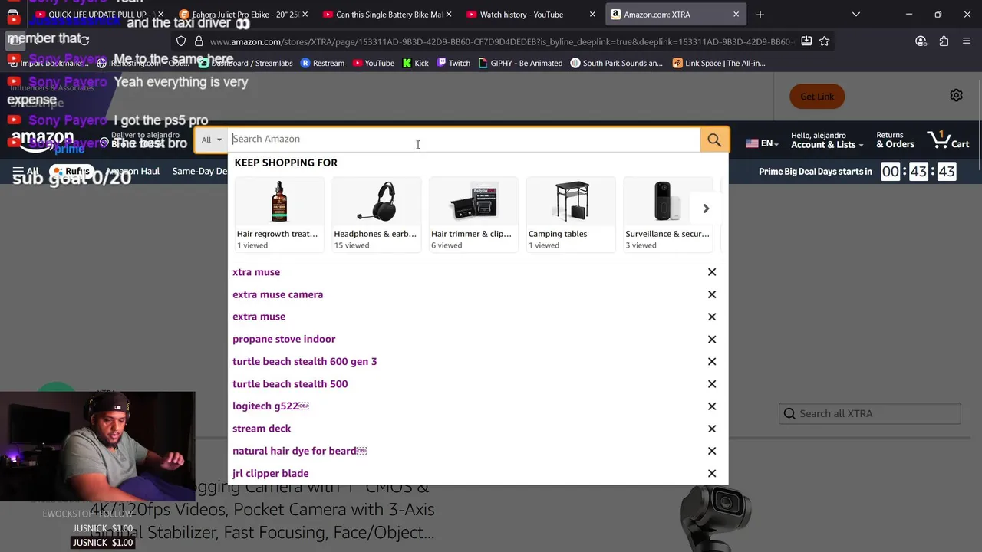The image size is (982, 552).
Task: Open the Rufus assistant button
Action: 71,172
